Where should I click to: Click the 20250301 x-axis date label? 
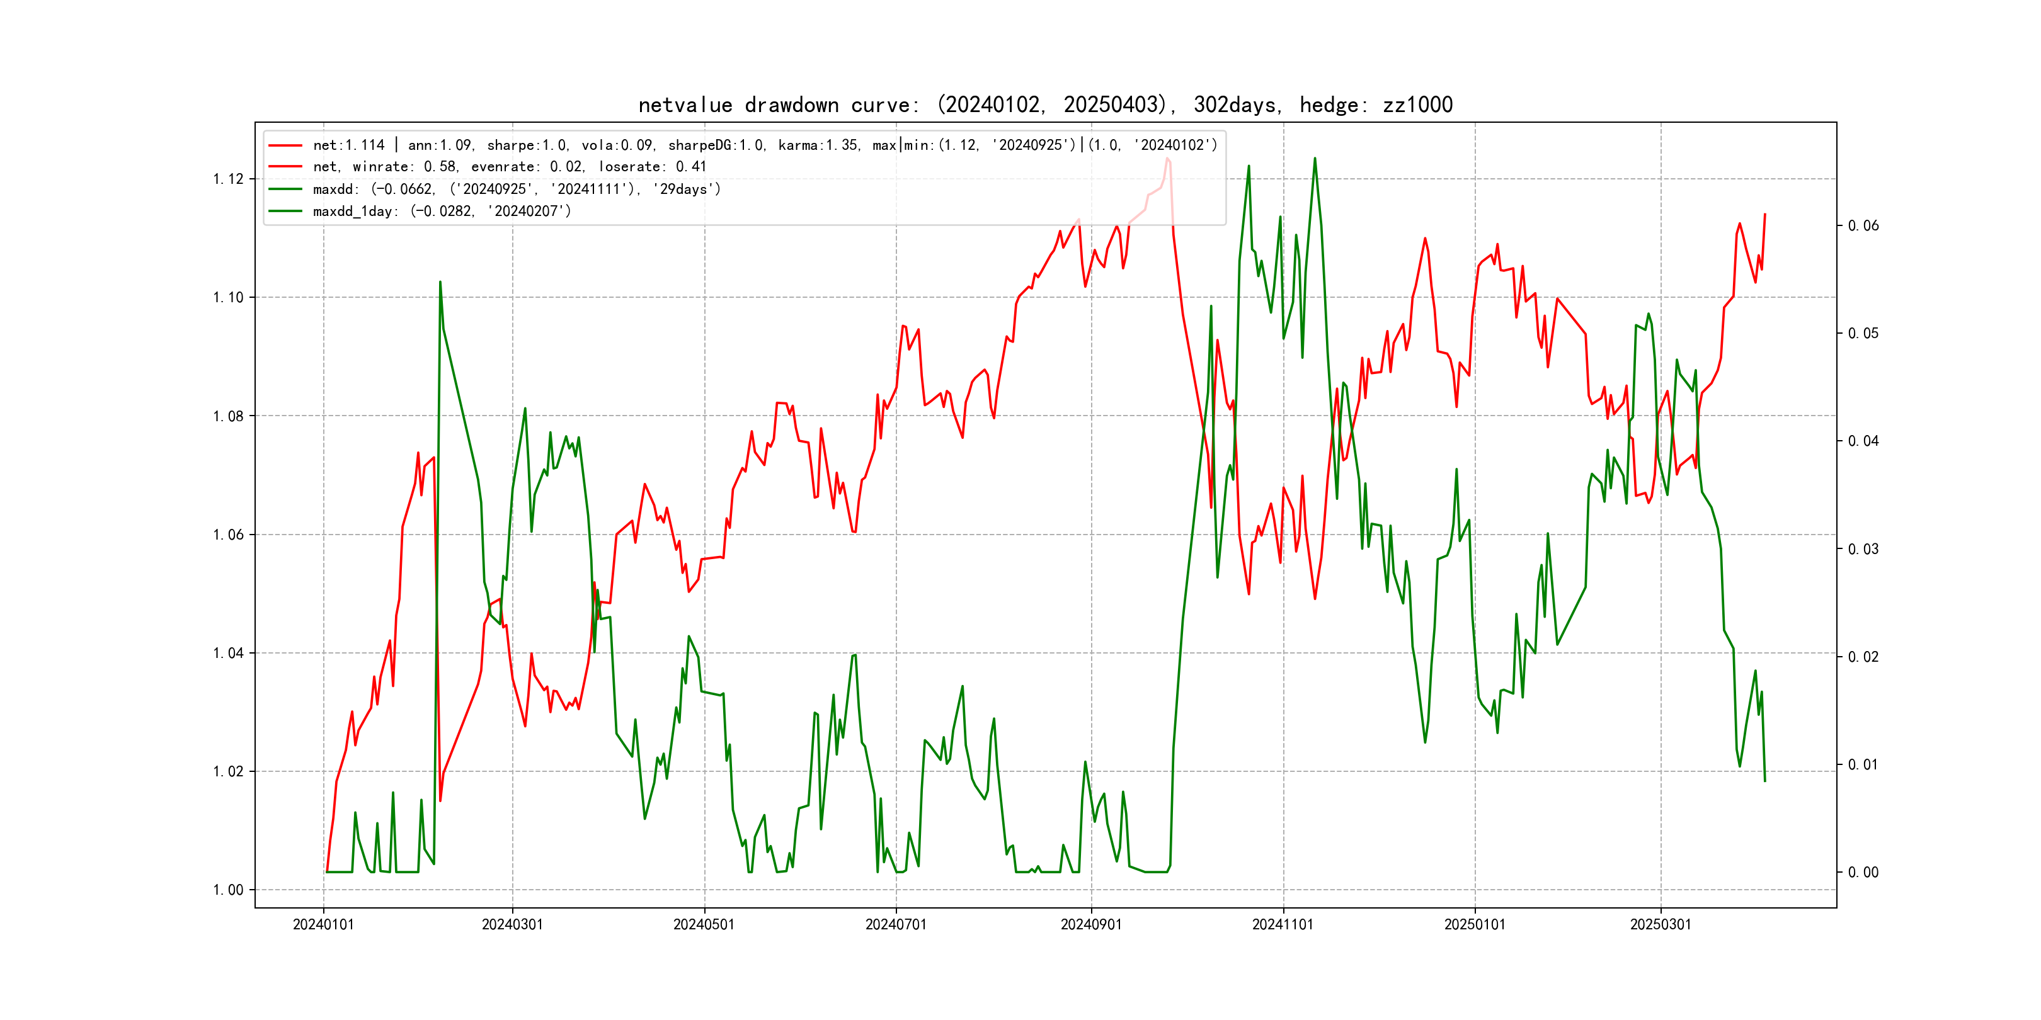point(1660,924)
